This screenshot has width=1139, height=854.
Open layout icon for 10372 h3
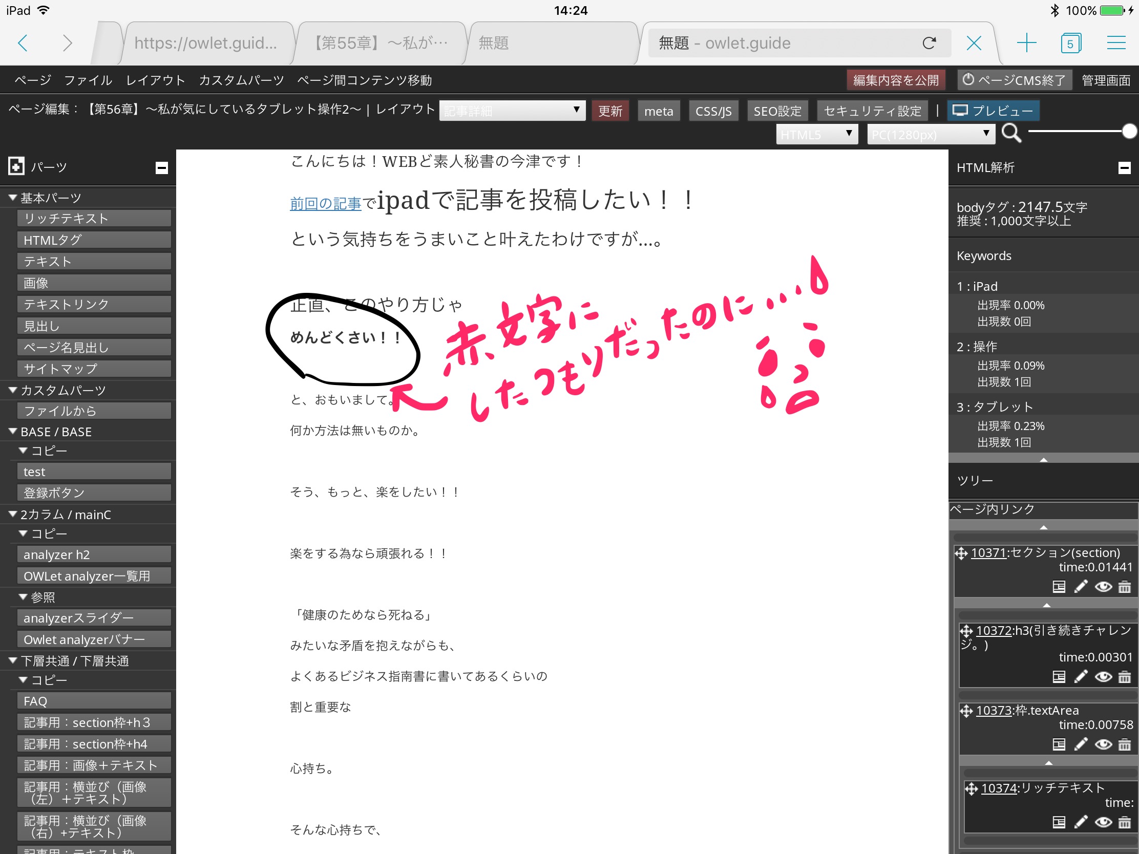point(1059,677)
